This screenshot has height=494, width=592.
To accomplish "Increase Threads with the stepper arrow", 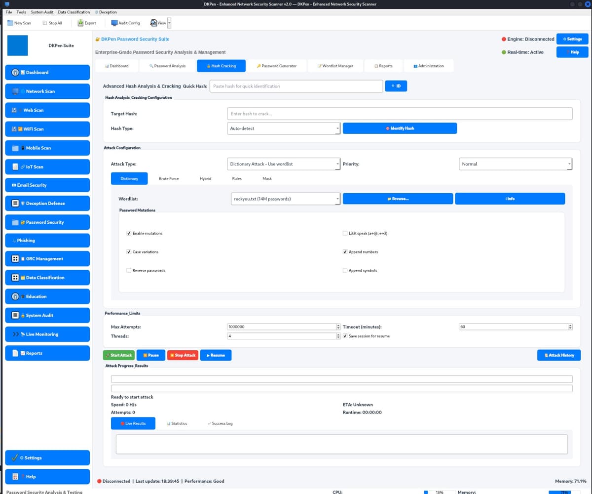I will click(337, 334).
